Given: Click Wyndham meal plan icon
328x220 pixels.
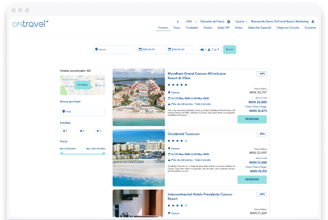Looking at the screenshot, I should pyautogui.click(x=169, y=104).
